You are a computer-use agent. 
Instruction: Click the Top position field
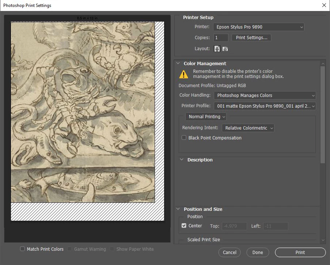(234, 226)
